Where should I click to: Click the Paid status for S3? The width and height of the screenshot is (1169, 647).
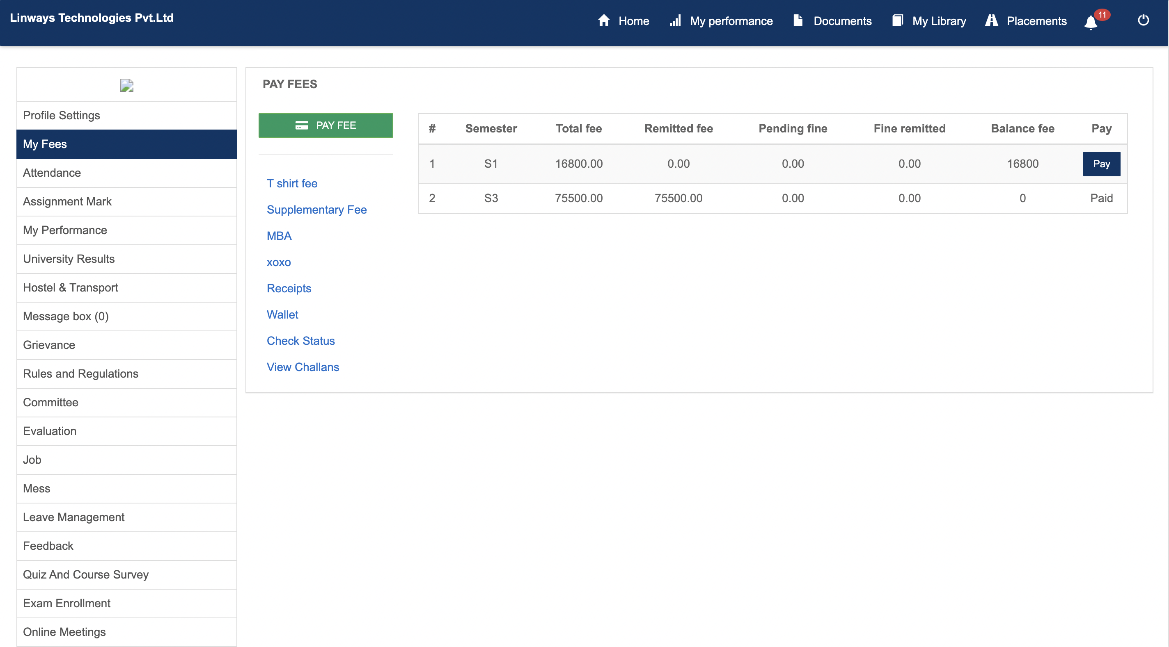1101,198
